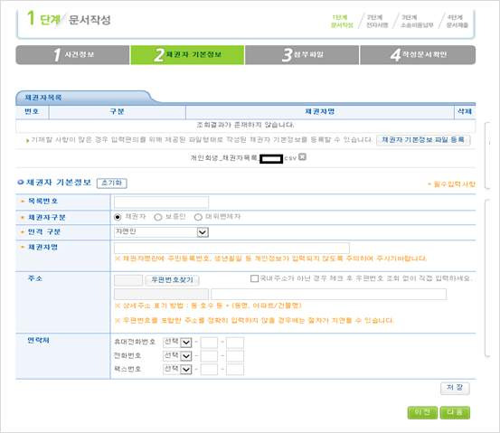The image size is (500, 433).
Task: Click the postal code input box
Action: (128, 280)
